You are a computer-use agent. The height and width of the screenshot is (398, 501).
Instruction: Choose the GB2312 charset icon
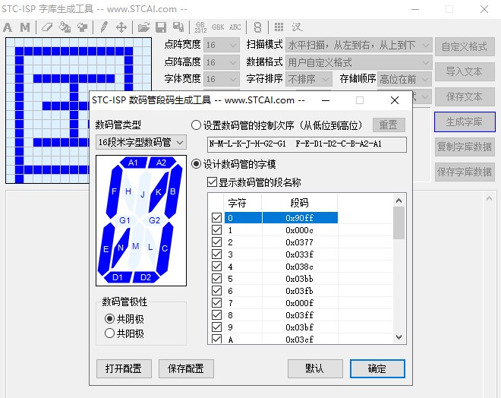[x=200, y=27]
